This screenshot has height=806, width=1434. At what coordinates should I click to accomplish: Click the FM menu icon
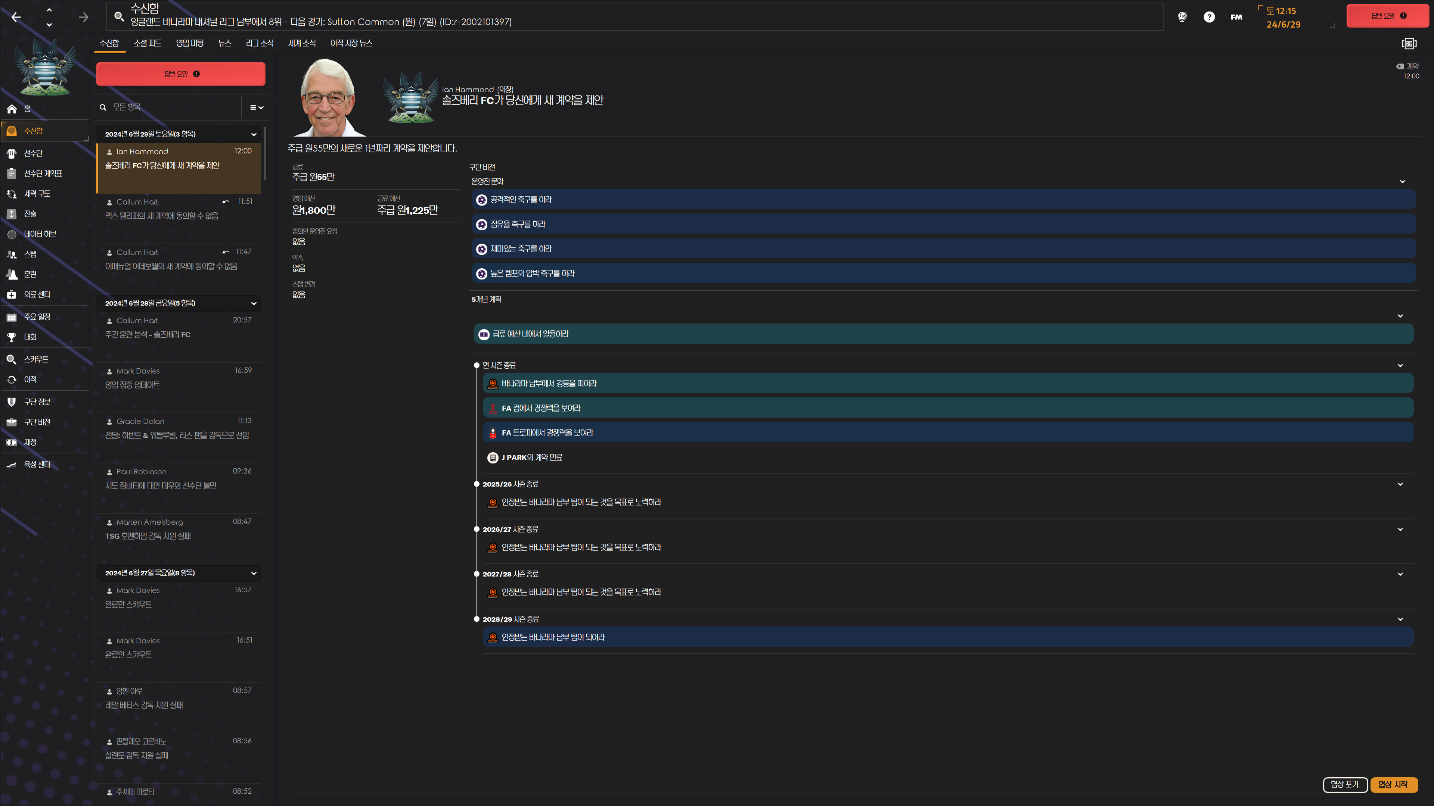click(x=1236, y=17)
